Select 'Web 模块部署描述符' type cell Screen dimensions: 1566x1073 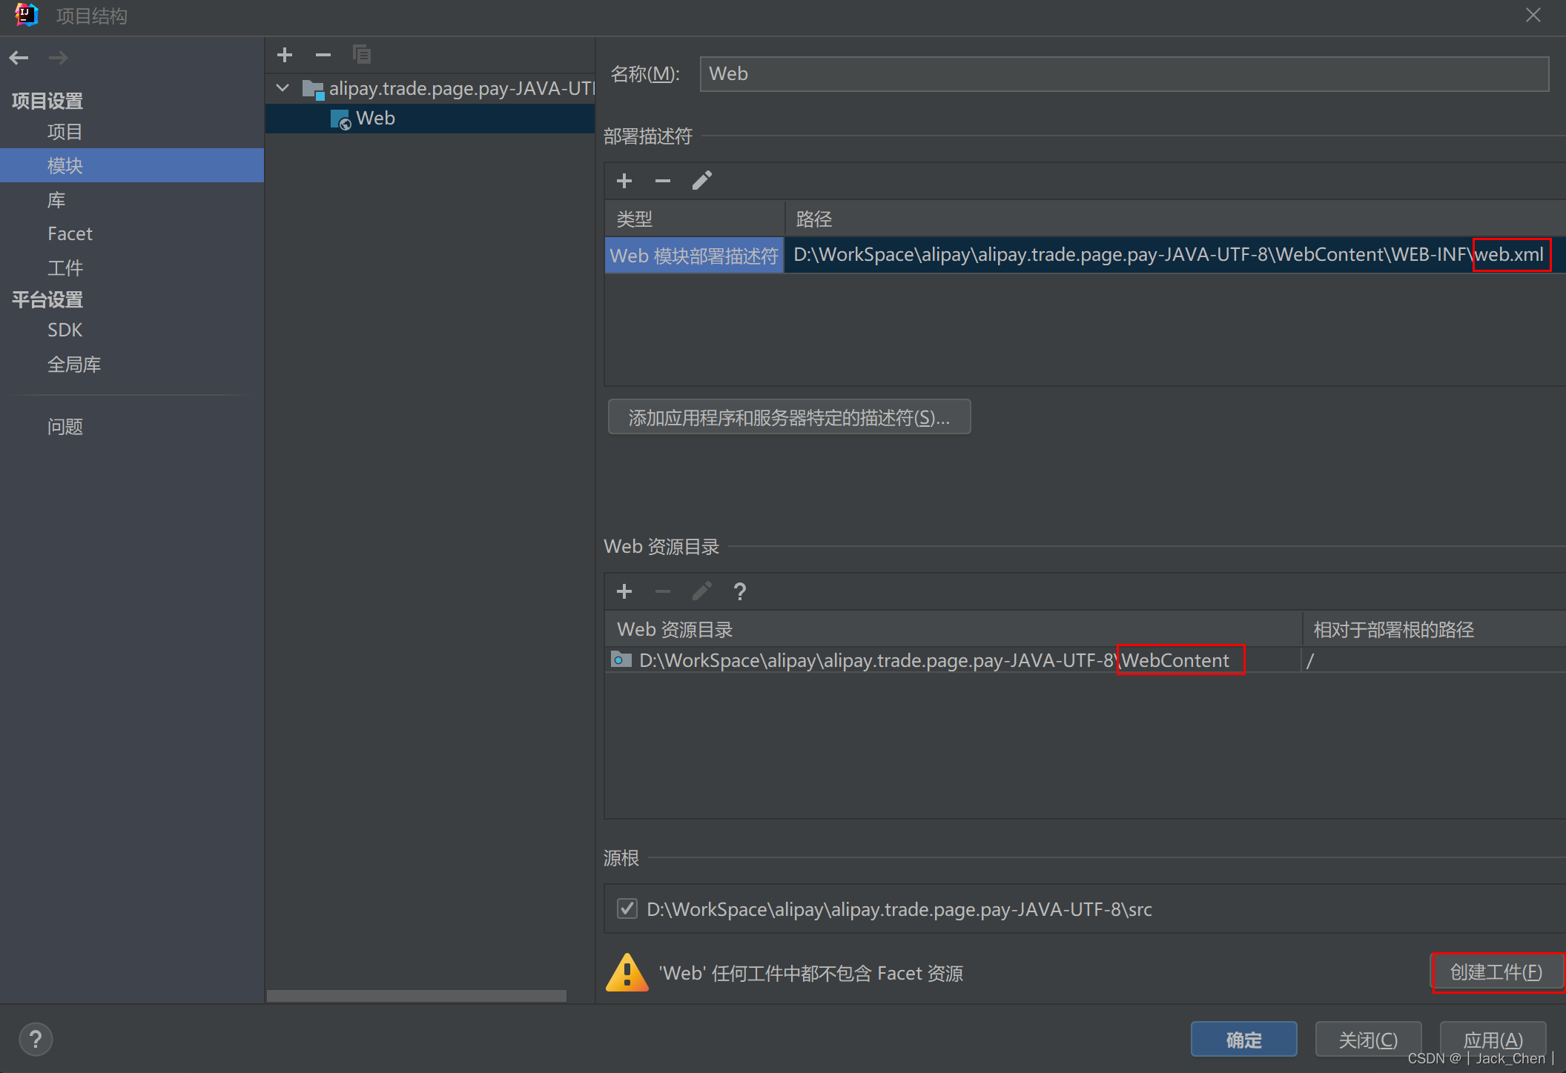coord(694,256)
